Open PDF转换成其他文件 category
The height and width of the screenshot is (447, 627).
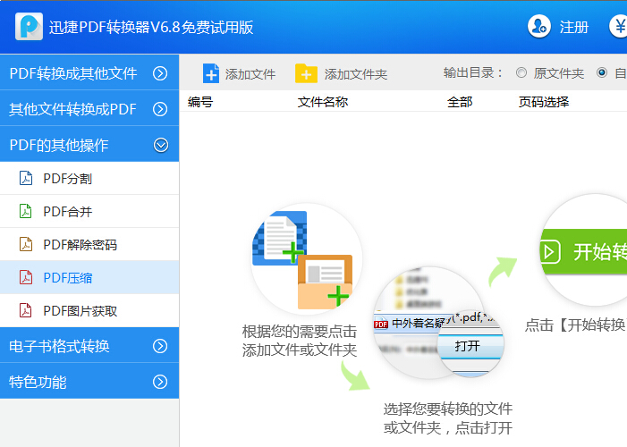tap(89, 72)
